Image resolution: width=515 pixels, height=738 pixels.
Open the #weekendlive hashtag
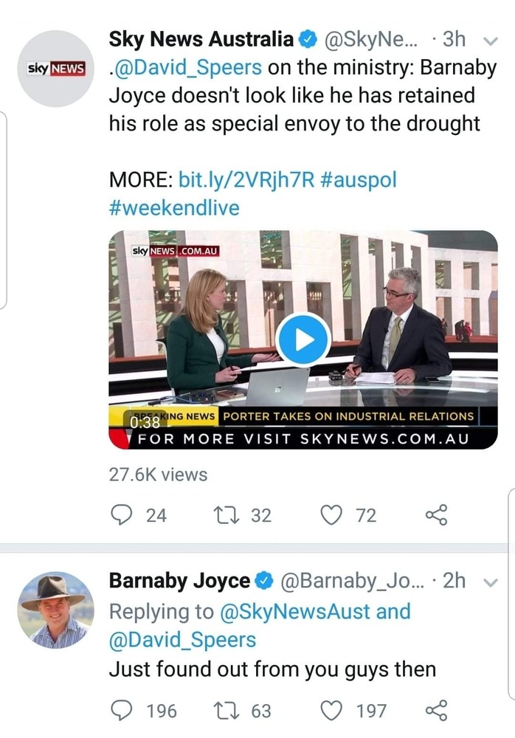174,207
